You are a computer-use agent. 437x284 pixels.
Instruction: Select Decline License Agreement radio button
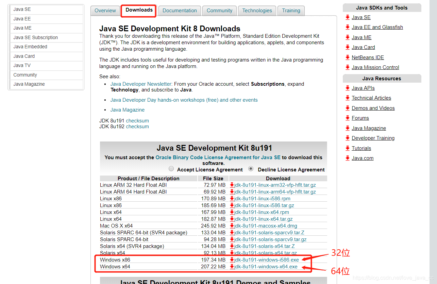(251, 169)
